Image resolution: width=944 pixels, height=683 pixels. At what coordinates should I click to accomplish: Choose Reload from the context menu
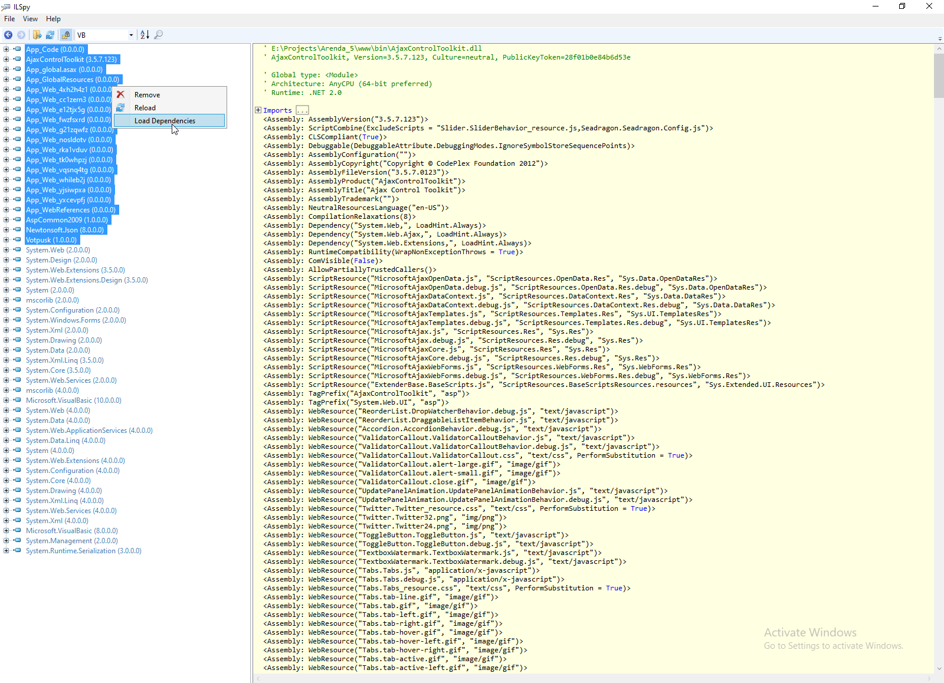pyautogui.click(x=169, y=108)
